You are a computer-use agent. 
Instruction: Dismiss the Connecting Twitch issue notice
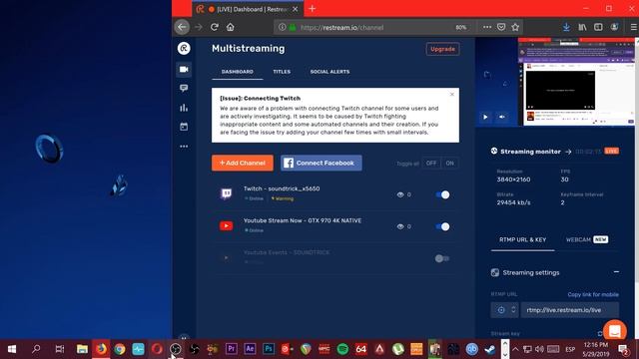452,95
